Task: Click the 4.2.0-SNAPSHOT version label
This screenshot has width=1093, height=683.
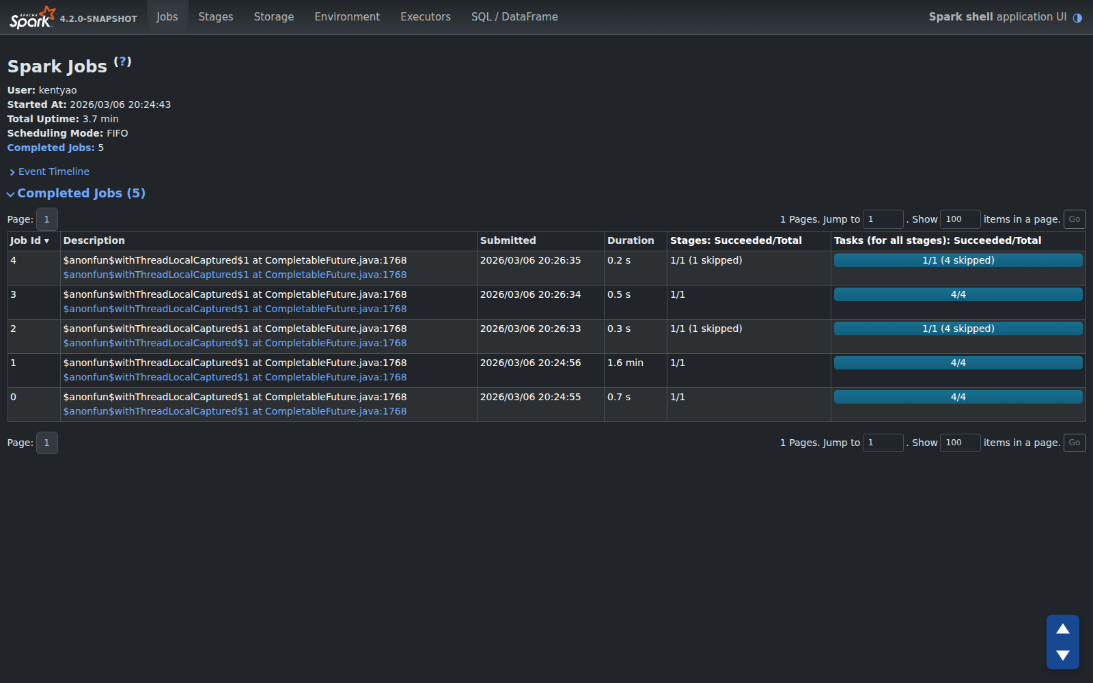Action: (x=98, y=19)
